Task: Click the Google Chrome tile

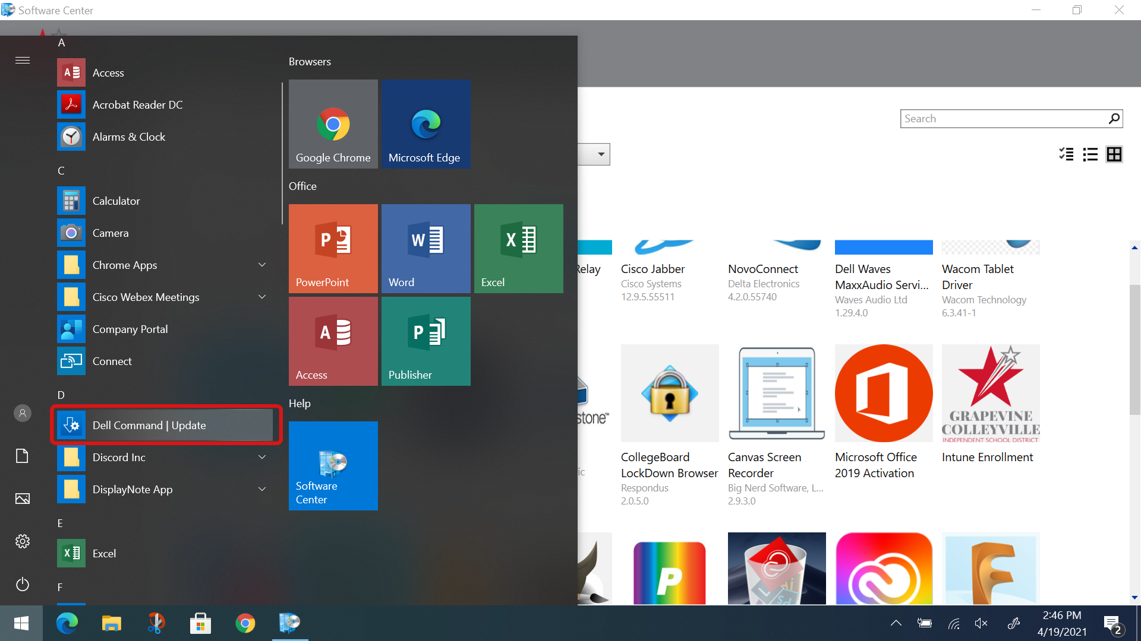Action: 333,124
